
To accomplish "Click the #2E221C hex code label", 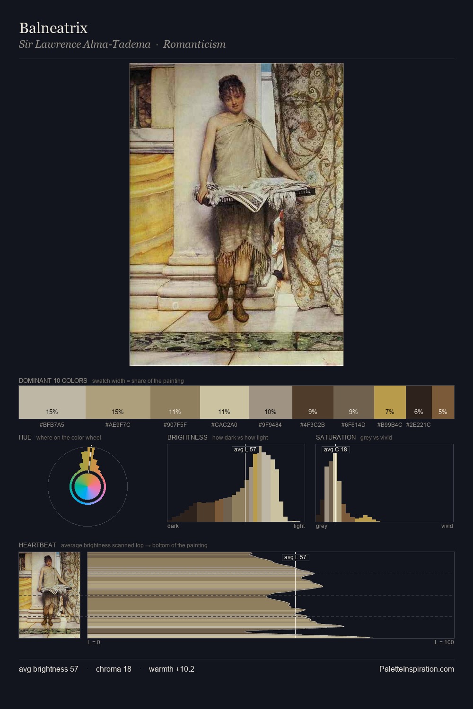I will click(419, 425).
